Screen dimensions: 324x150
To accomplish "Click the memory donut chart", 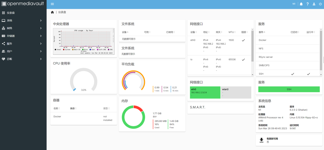I will coord(134,117).
